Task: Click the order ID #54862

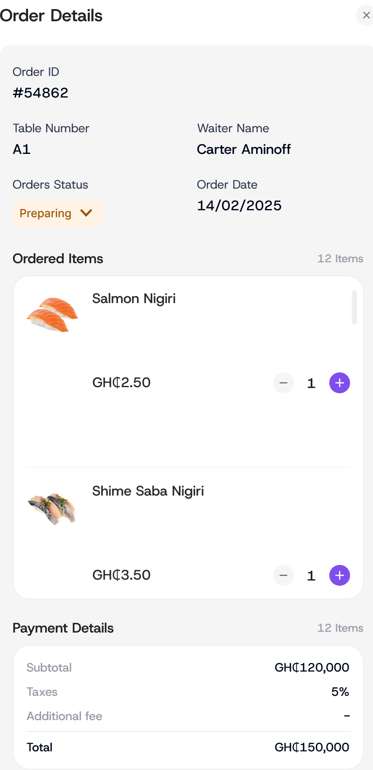Action: pyautogui.click(x=41, y=93)
